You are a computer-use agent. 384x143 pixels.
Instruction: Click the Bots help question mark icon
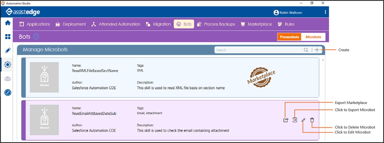(36, 37)
